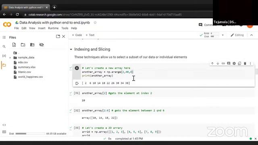This screenshot has width=258, height=145.
Task: Mirror cell in tab icon
Action: pos(239,63)
